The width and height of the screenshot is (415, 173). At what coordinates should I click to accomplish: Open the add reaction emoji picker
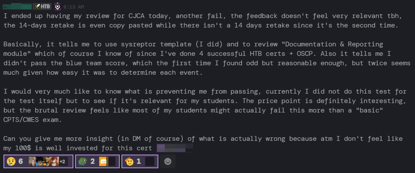pyautogui.click(x=168, y=162)
